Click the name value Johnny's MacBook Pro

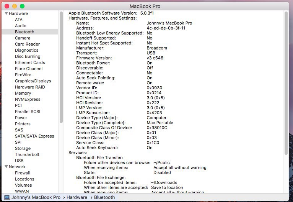(x=169, y=23)
